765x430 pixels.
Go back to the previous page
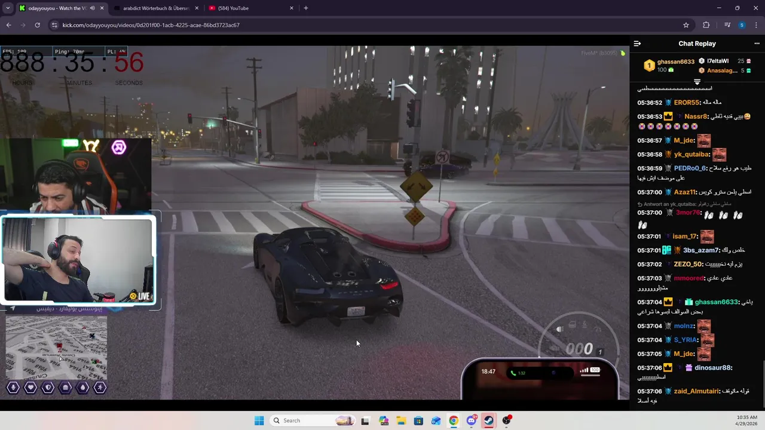[8, 25]
